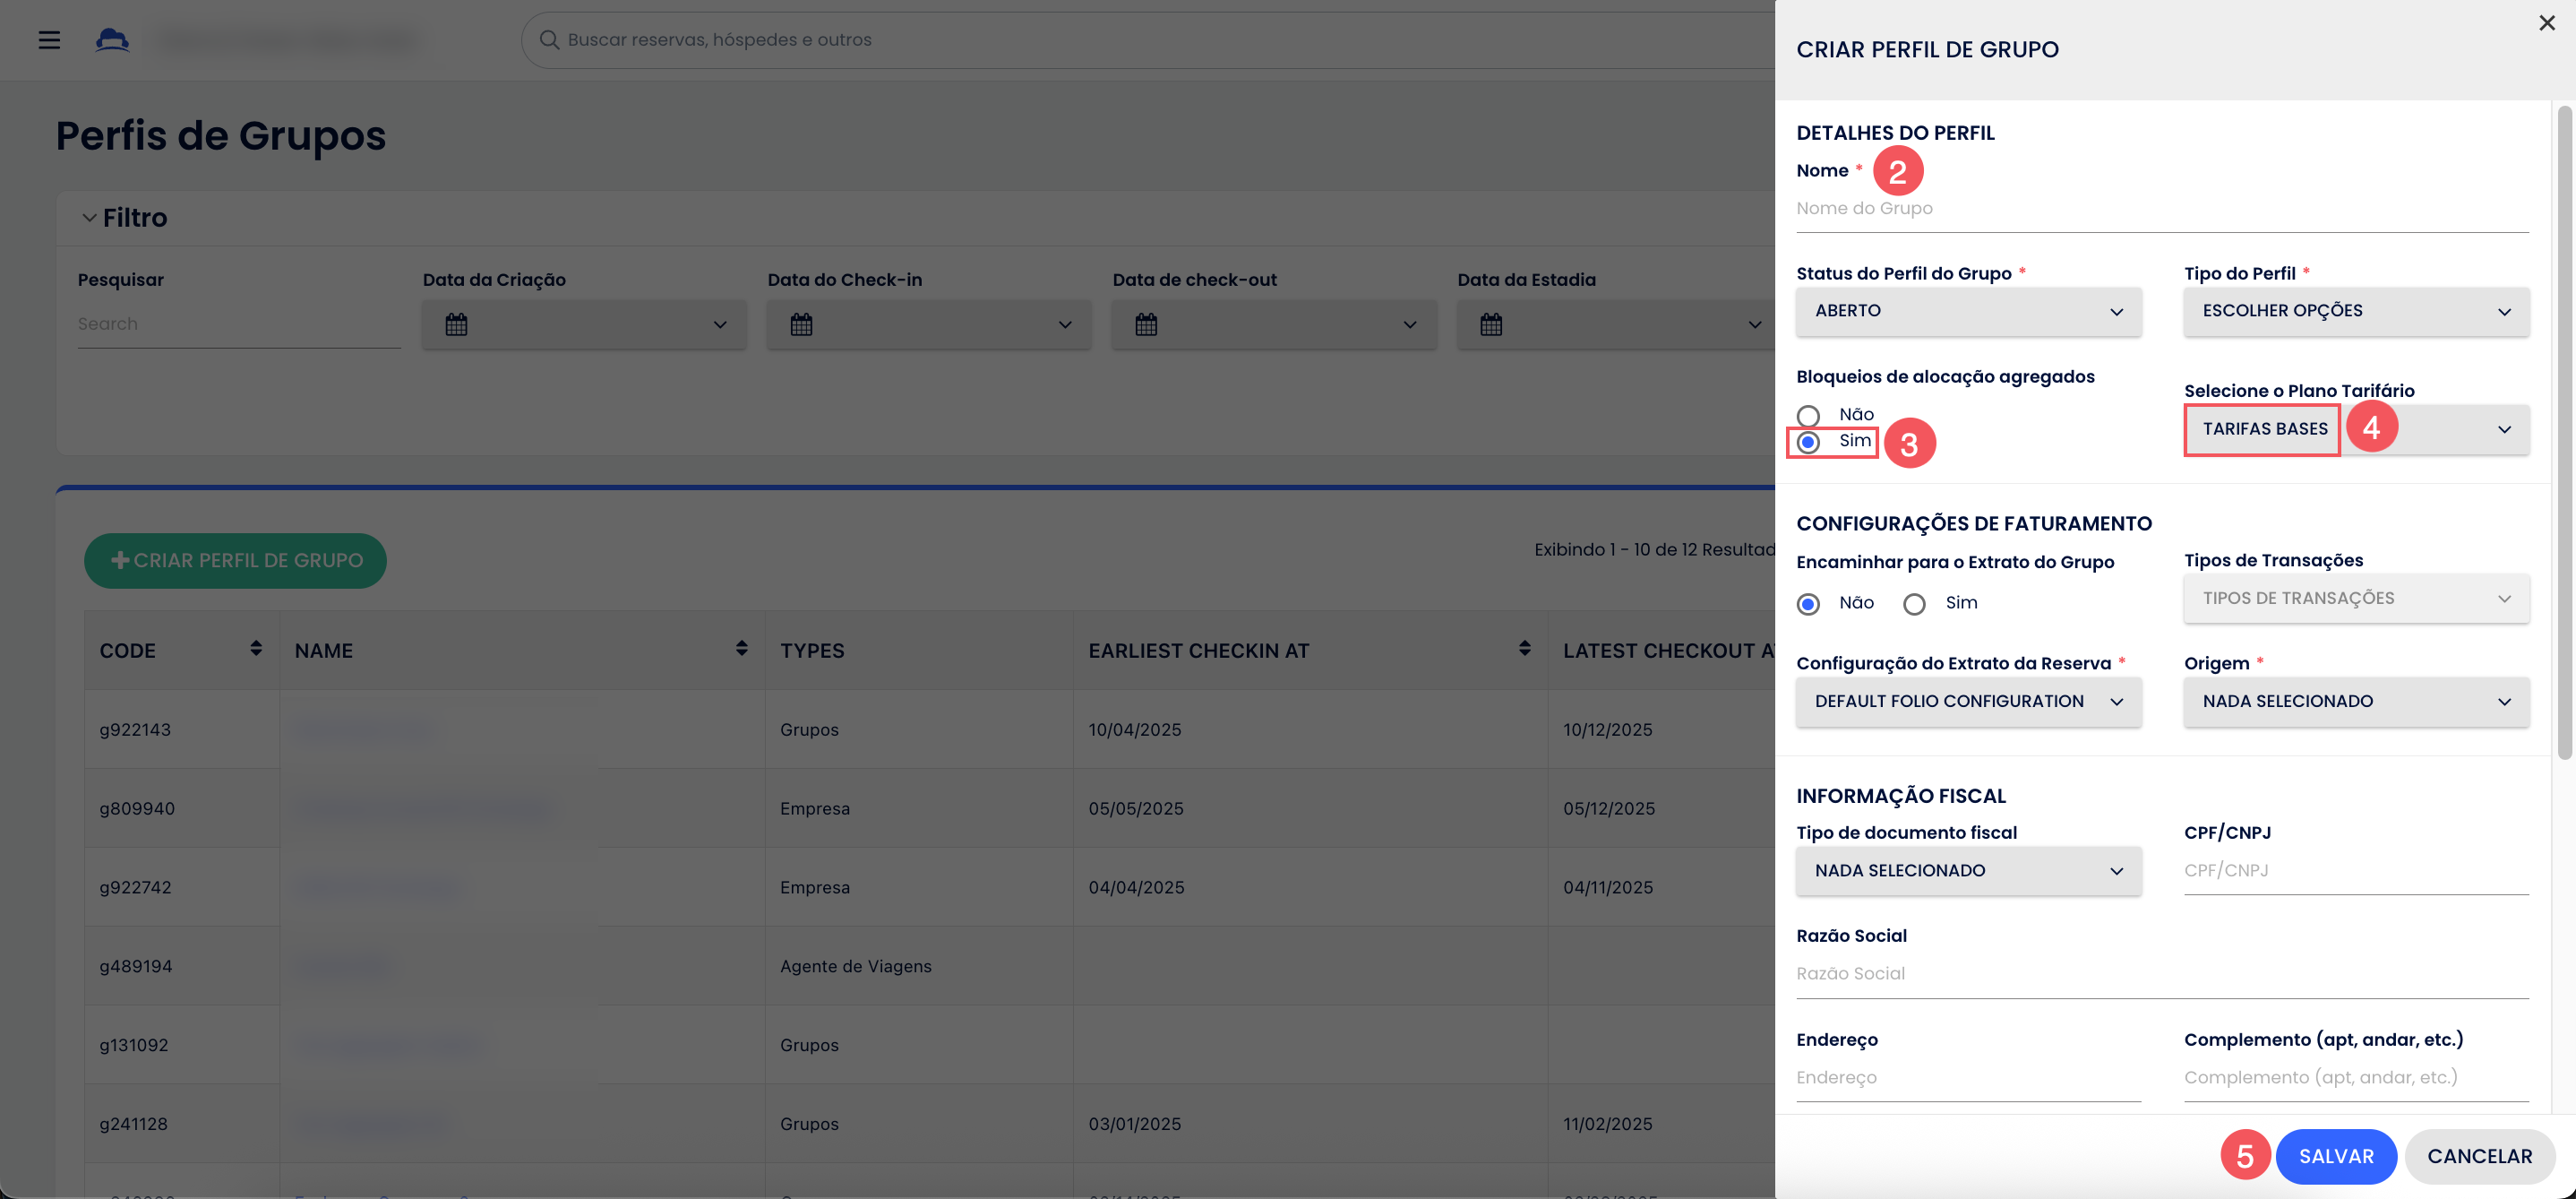Open Data da Estadia calendar icon

[x=1491, y=324]
